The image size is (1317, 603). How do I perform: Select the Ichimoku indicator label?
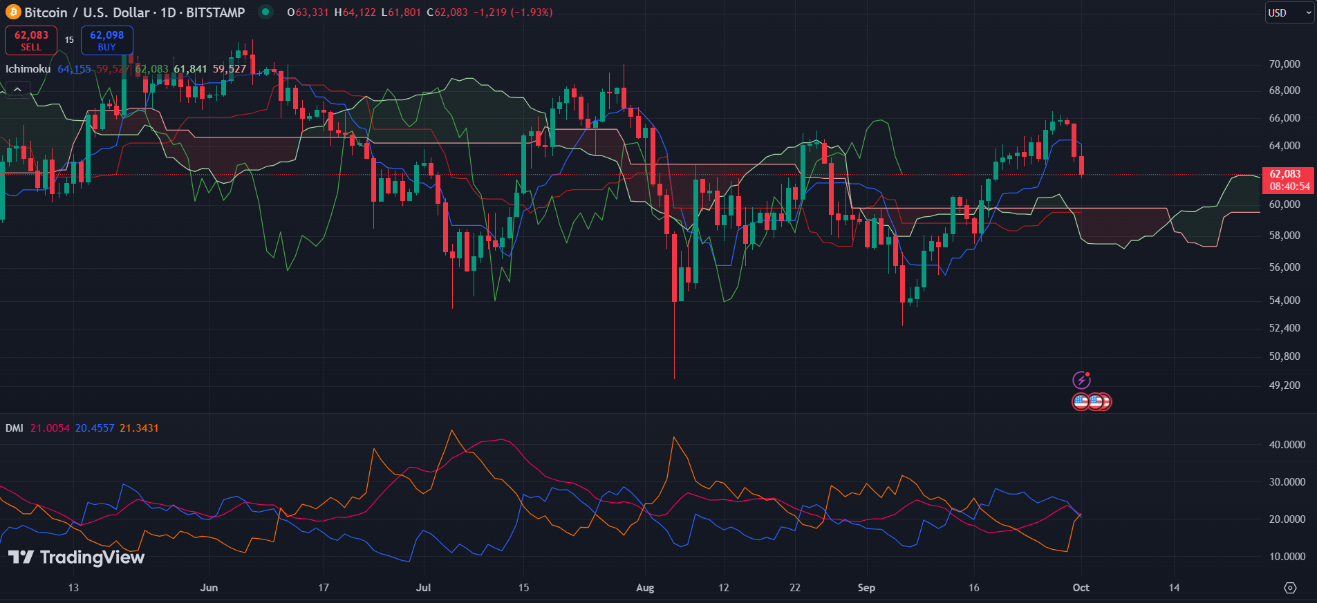[28, 69]
